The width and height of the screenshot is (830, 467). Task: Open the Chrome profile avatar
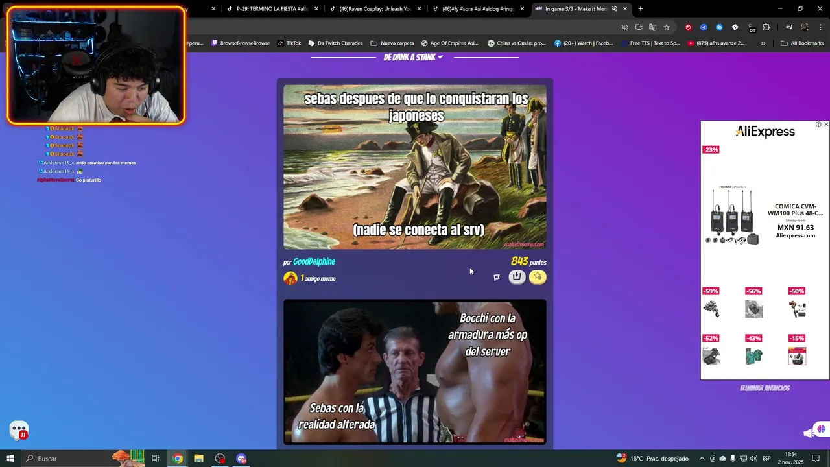click(x=805, y=27)
